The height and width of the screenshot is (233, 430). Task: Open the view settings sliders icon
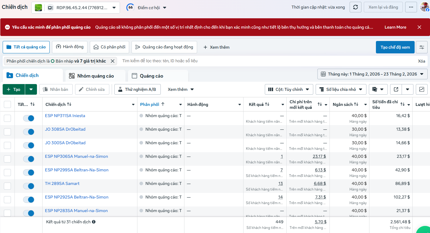421,47
